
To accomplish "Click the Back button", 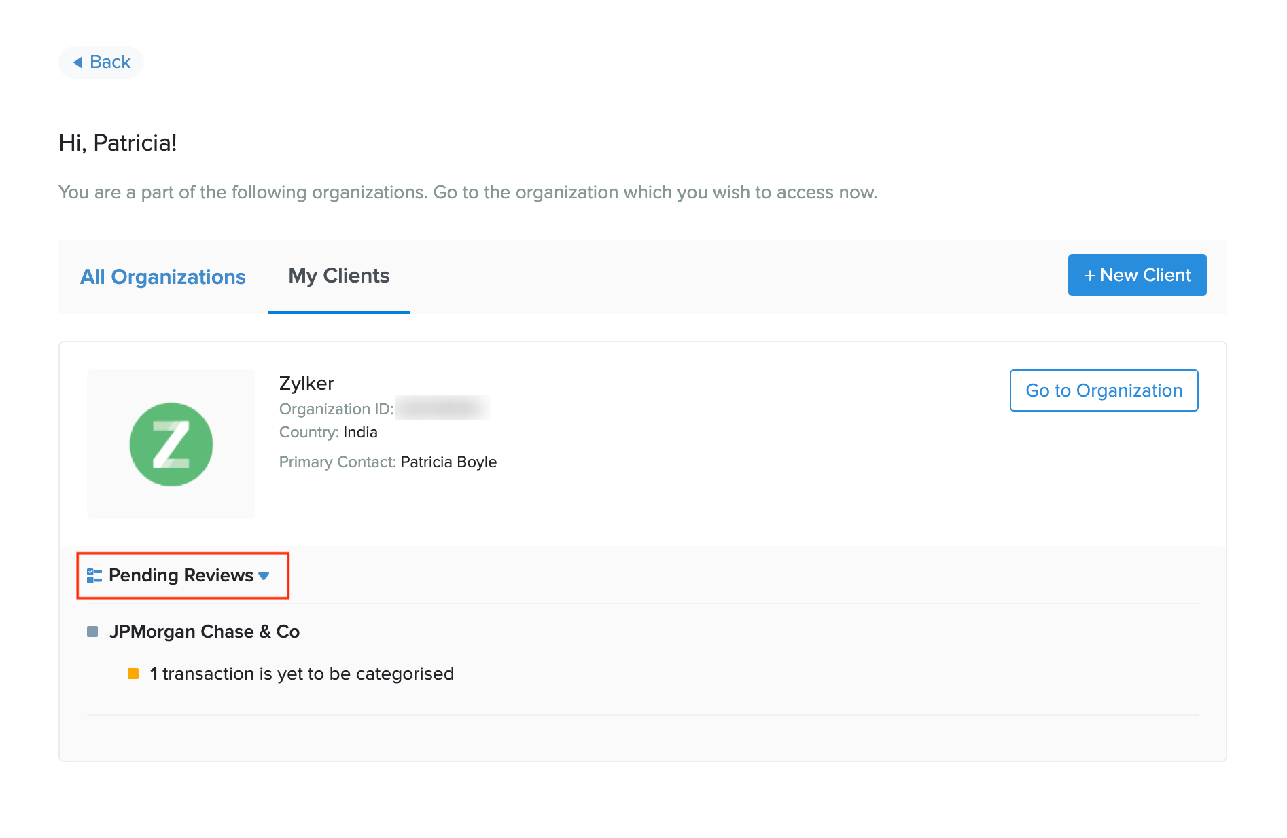I will 101,62.
